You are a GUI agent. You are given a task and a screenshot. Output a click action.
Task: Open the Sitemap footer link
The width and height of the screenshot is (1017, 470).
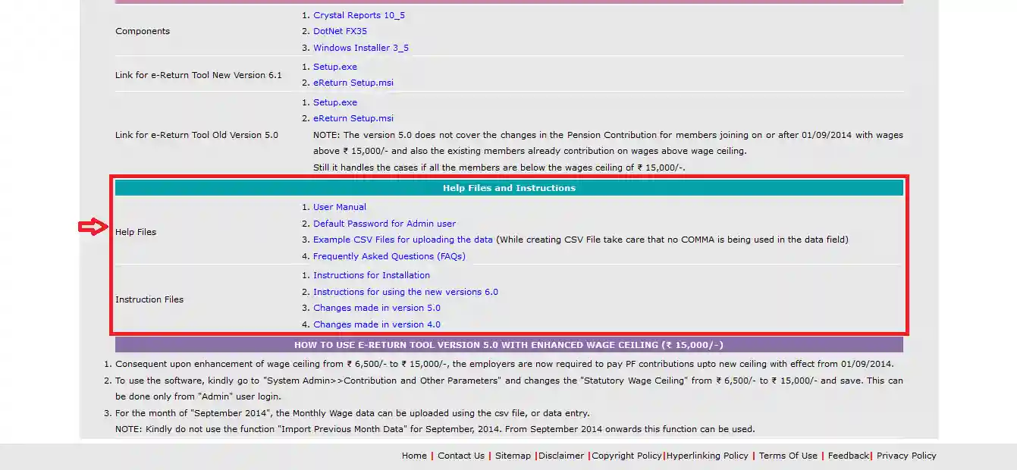click(x=513, y=456)
